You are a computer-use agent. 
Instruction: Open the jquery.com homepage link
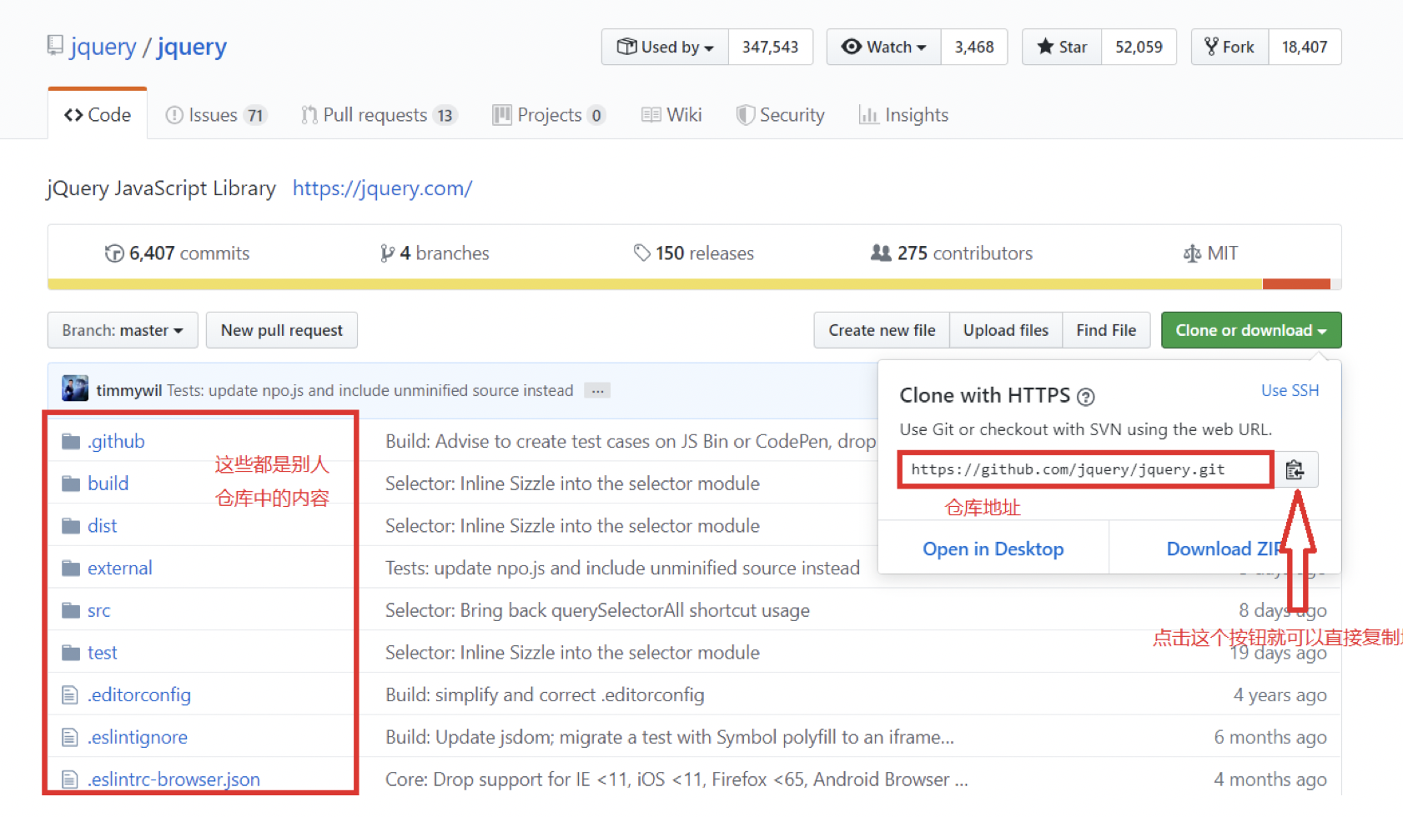382,188
